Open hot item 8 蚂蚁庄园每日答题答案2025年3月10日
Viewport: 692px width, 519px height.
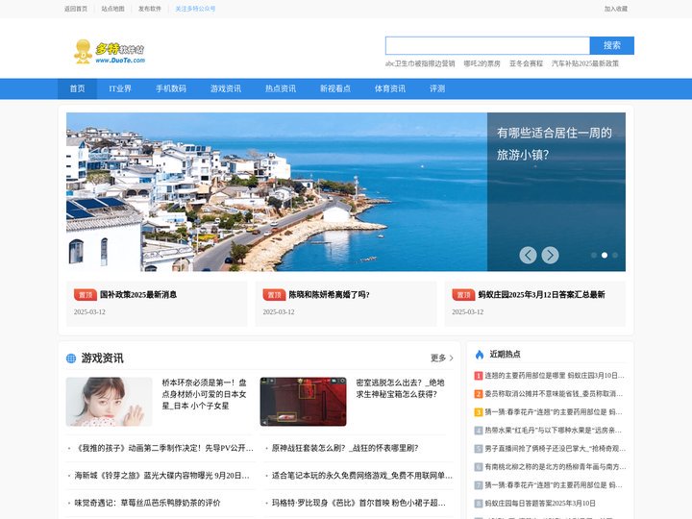tap(540, 503)
